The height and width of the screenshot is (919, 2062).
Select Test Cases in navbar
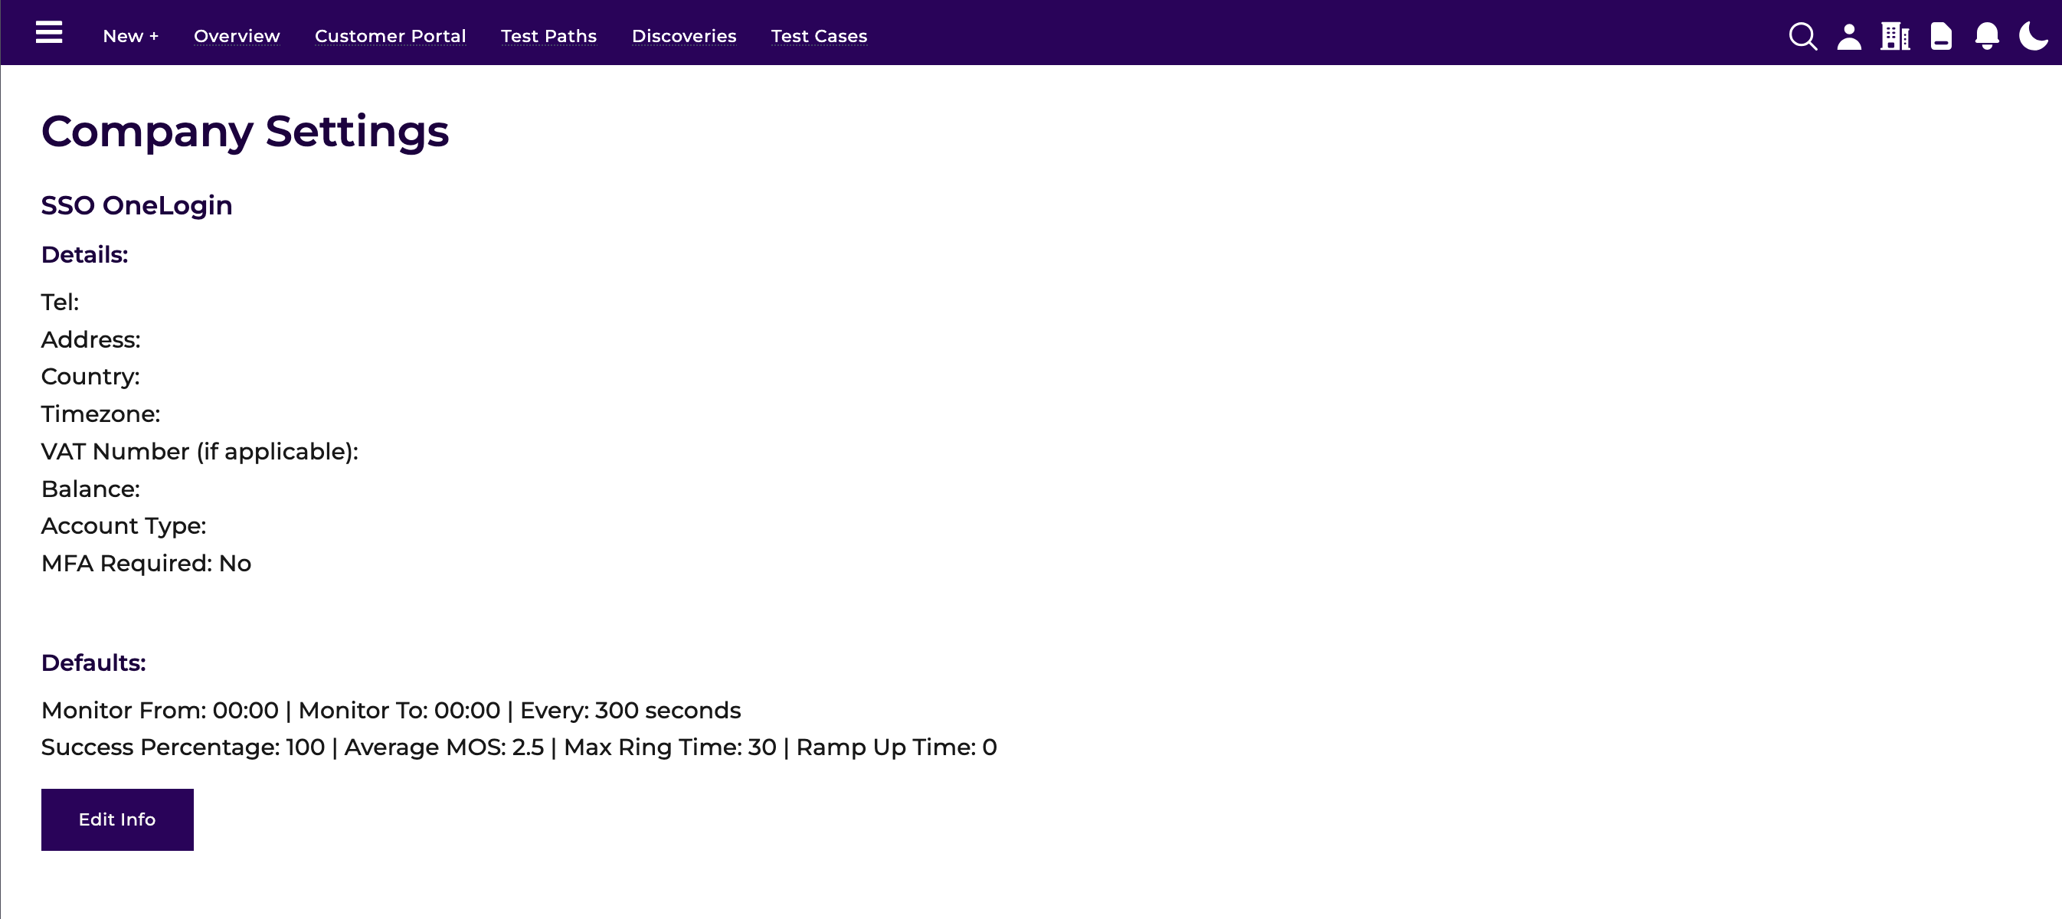pyautogui.click(x=819, y=36)
